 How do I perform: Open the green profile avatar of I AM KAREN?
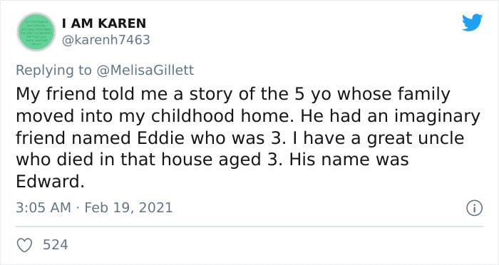tap(36, 32)
